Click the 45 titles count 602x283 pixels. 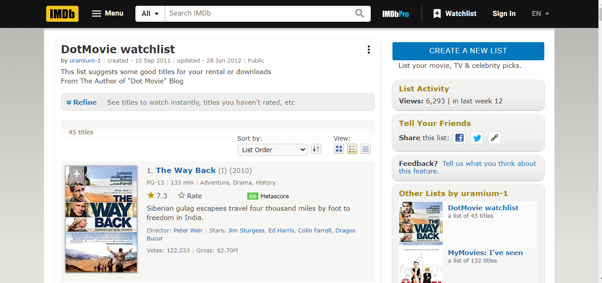[x=81, y=132]
